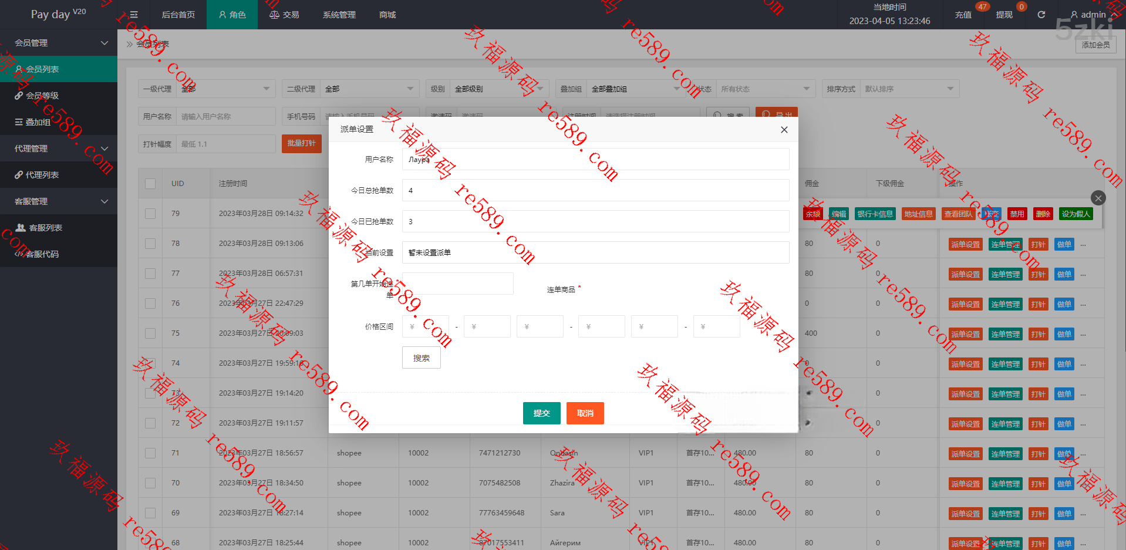Close the 派单设置 dialog with X

tap(784, 130)
